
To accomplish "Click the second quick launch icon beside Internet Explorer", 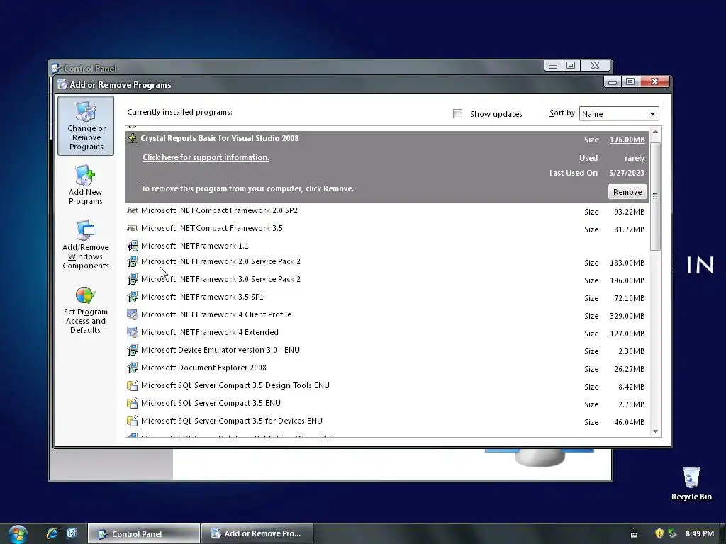I will [72, 533].
